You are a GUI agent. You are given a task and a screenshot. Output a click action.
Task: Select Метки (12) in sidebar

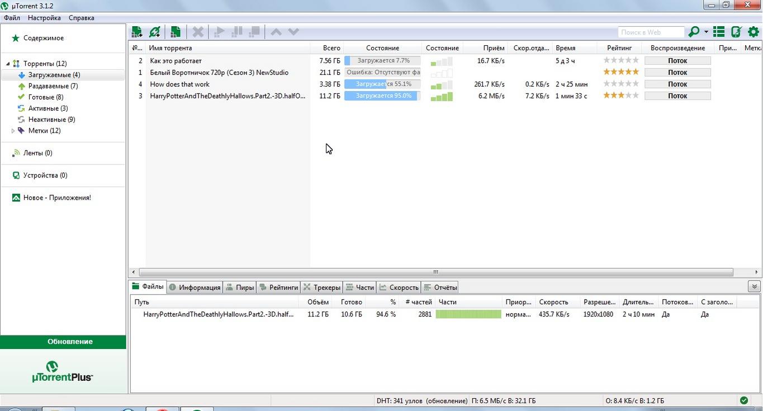pyautogui.click(x=44, y=130)
